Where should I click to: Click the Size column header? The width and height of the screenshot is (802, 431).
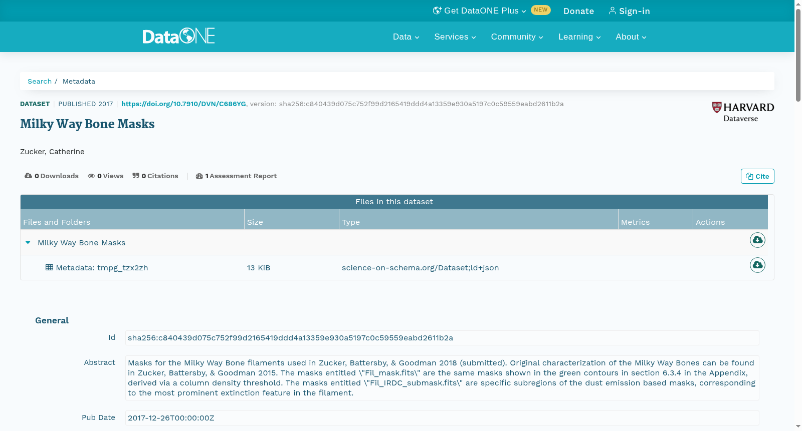tap(292, 220)
